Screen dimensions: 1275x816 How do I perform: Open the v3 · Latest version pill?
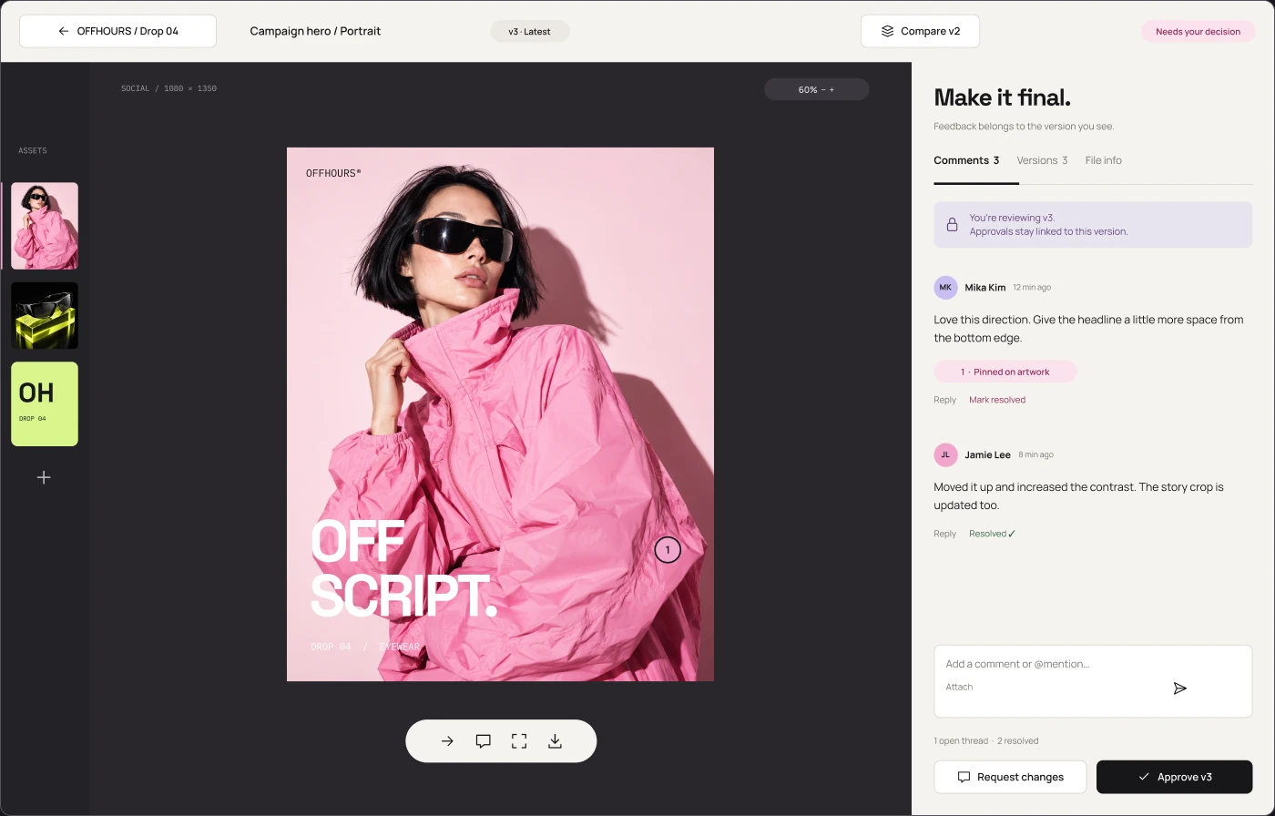(529, 31)
